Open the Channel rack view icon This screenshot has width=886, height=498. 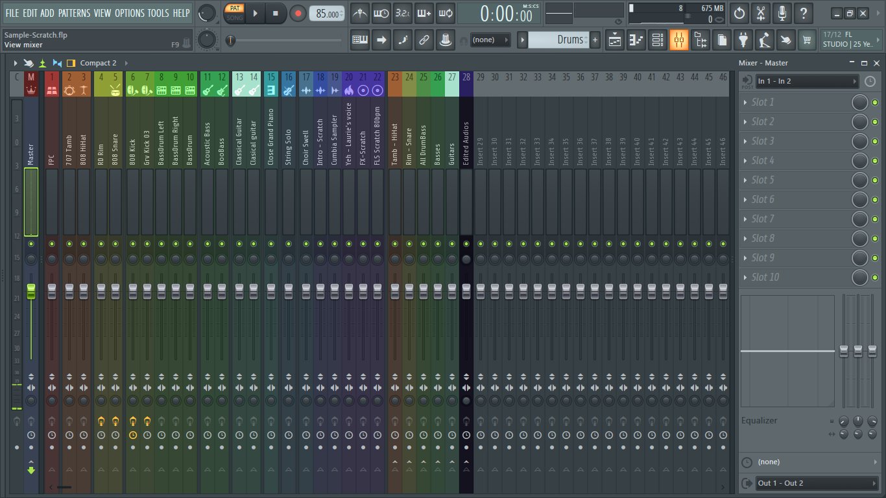tap(658, 40)
